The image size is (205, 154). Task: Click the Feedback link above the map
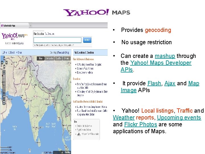click(61, 53)
